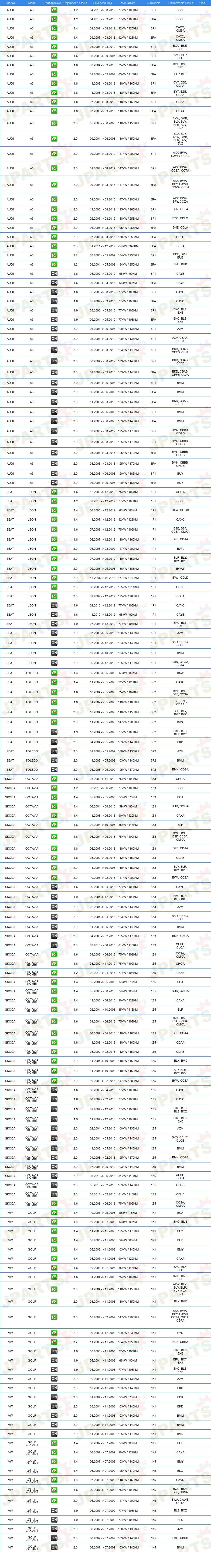The height and width of the screenshot is (1552, 211).
Task: Select the BYD engine code cell
Action: tap(180, 1333)
